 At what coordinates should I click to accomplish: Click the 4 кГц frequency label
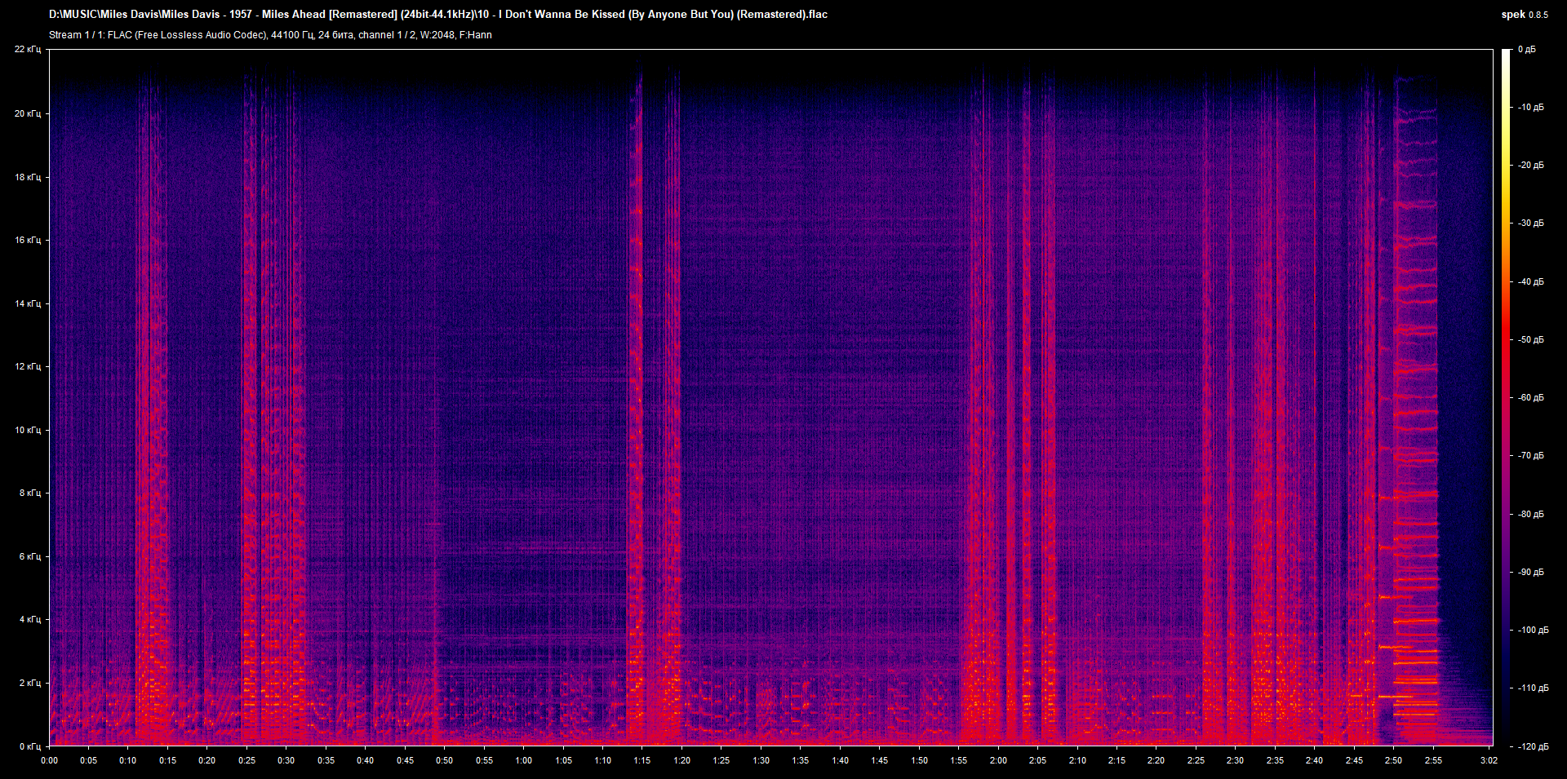[30, 619]
